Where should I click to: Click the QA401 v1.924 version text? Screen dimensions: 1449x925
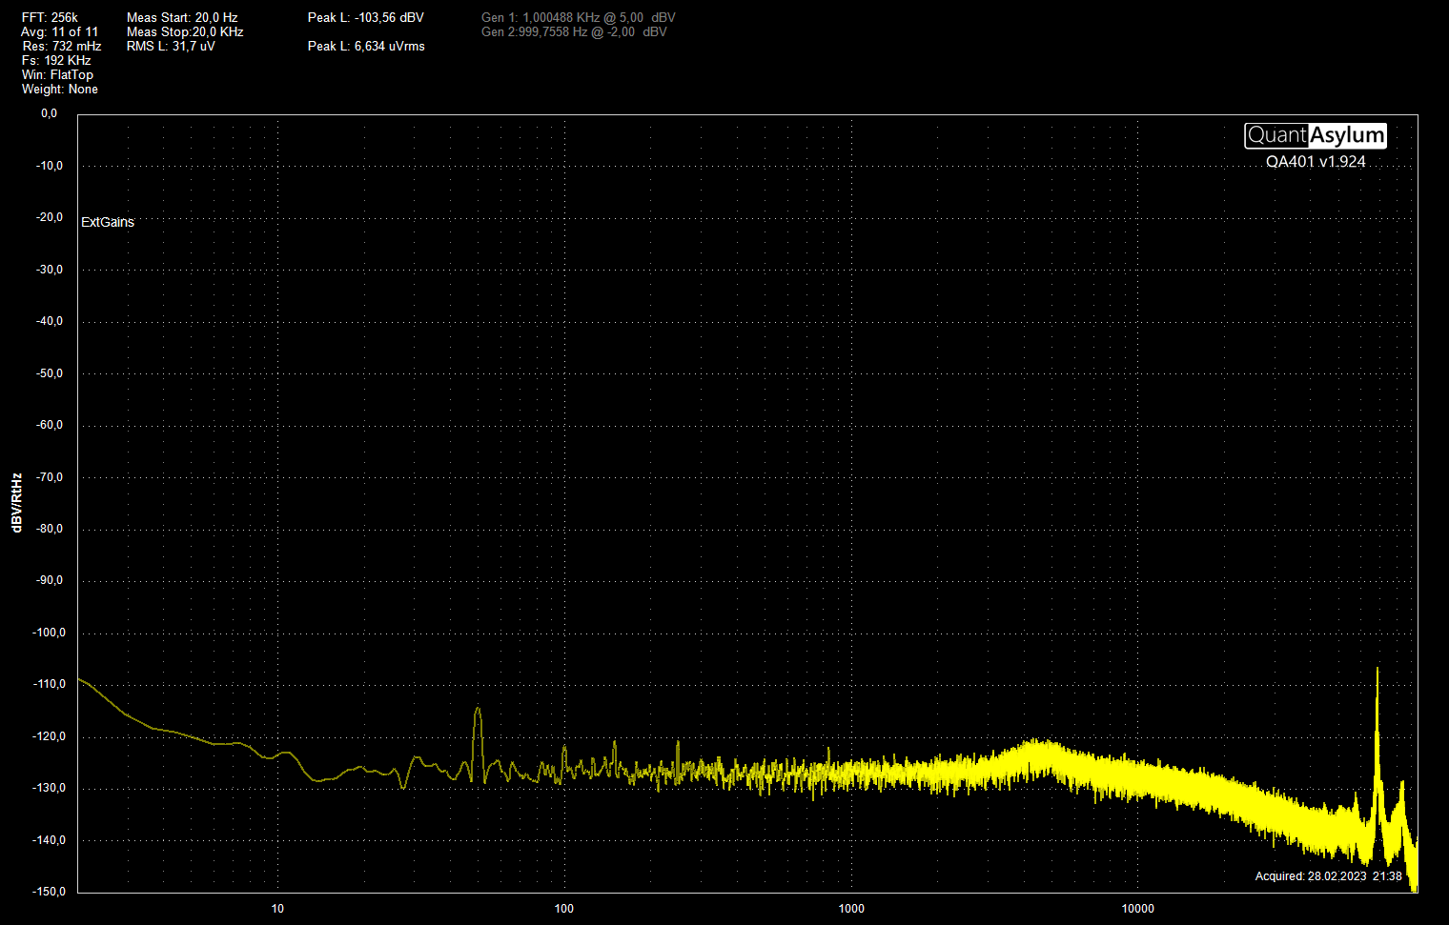pyautogui.click(x=1316, y=162)
